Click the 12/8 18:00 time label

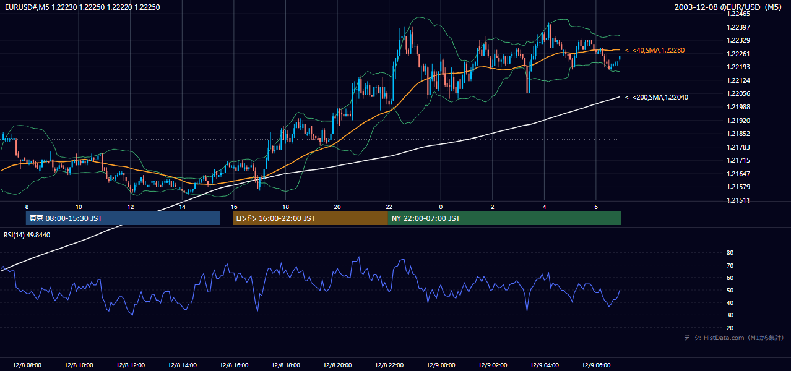coord(285,365)
